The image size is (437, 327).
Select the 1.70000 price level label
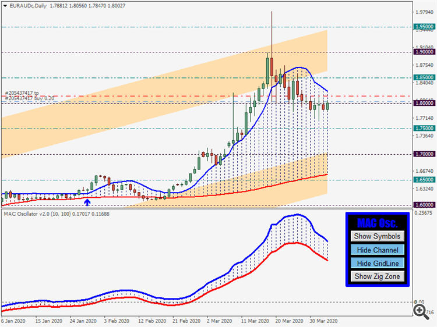tap(424, 154)
